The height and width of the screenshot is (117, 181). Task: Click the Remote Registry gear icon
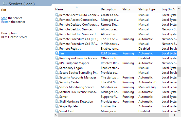[x=57, y=49]
